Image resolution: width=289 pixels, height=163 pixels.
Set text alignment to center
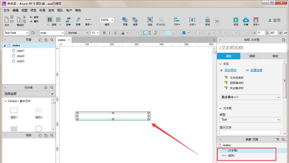coord(150,33)
